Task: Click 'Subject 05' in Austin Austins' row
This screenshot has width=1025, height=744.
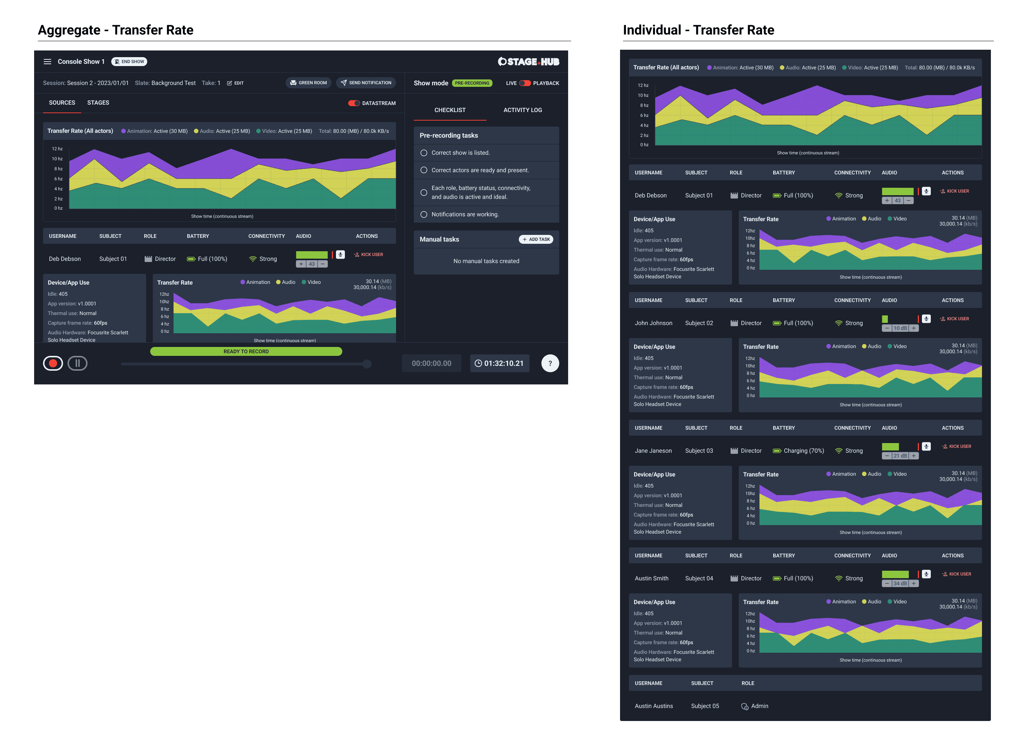Action: [x=705, y=706]
